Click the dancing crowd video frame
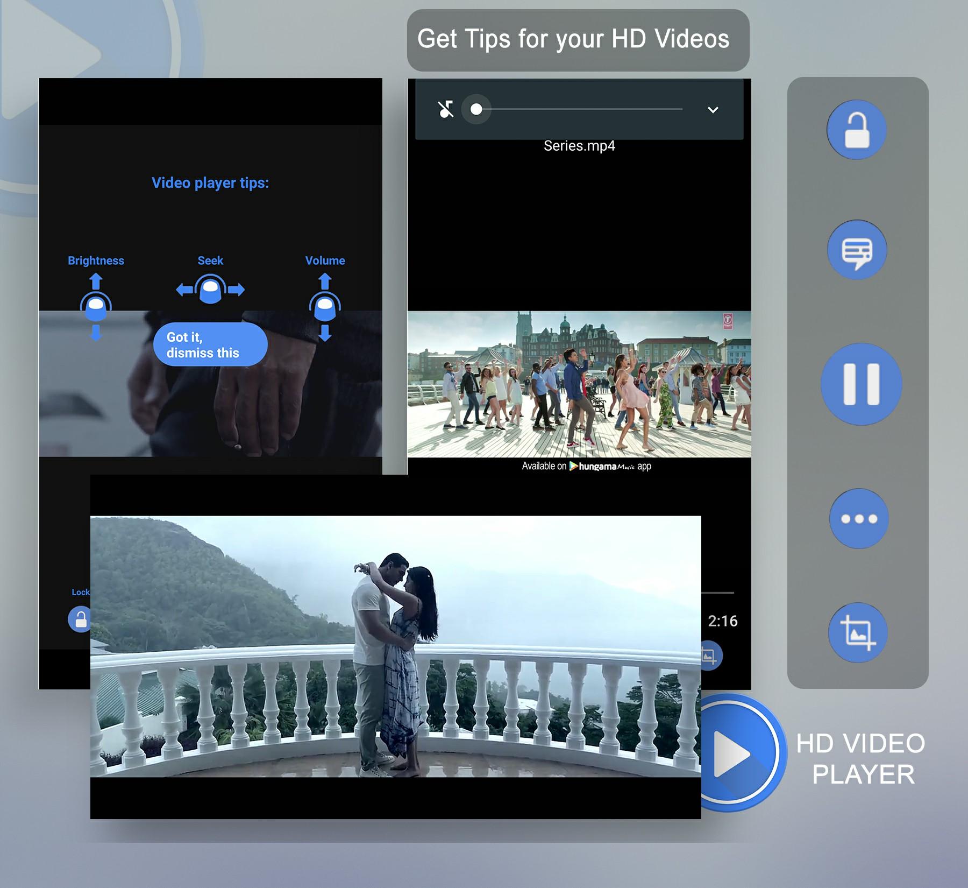 [x=579, y=384]
